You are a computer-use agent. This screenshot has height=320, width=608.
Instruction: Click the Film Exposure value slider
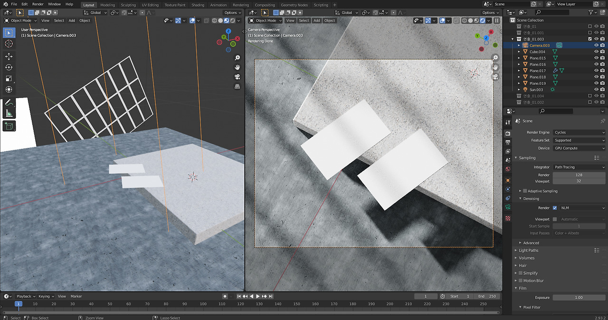tap(579, 298)
